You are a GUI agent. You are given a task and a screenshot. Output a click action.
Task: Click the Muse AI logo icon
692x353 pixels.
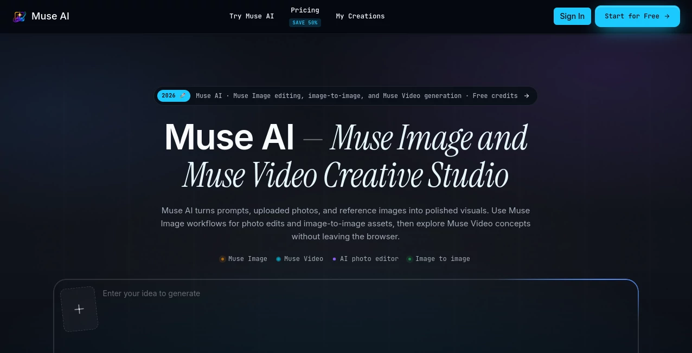[x=20, y=16]
